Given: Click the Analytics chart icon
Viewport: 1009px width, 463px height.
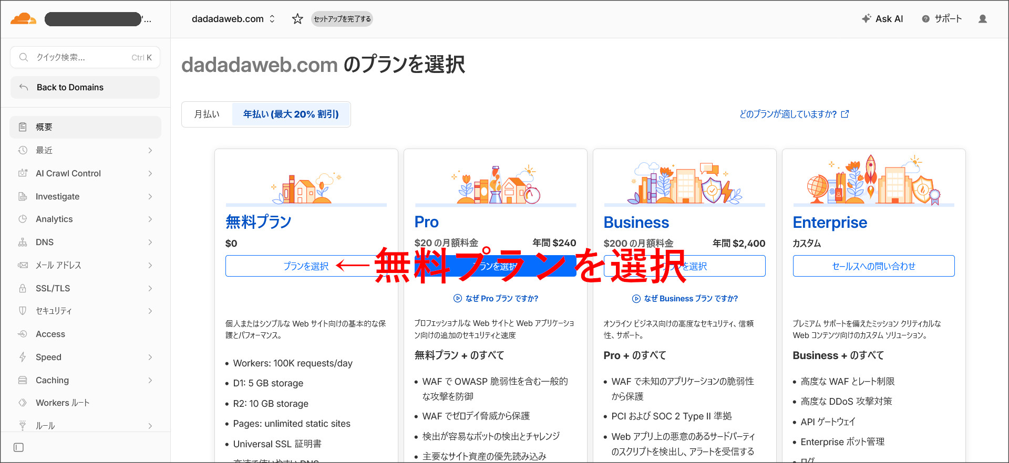Looking at the screenshot, I should click(23, 219).
